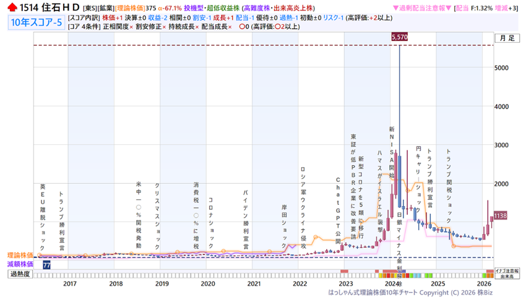
Task: Click the 77 low price tag
Action: (x=46, y=264)
